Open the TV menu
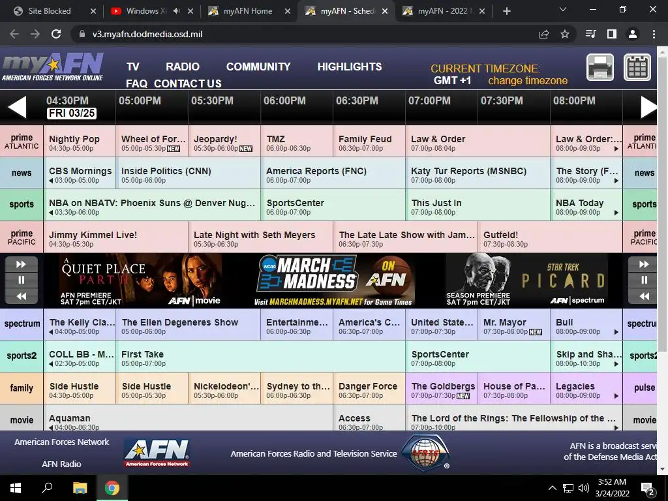This screenshot has height=501, width=668. pyautogui.click(x=133, y=67)
